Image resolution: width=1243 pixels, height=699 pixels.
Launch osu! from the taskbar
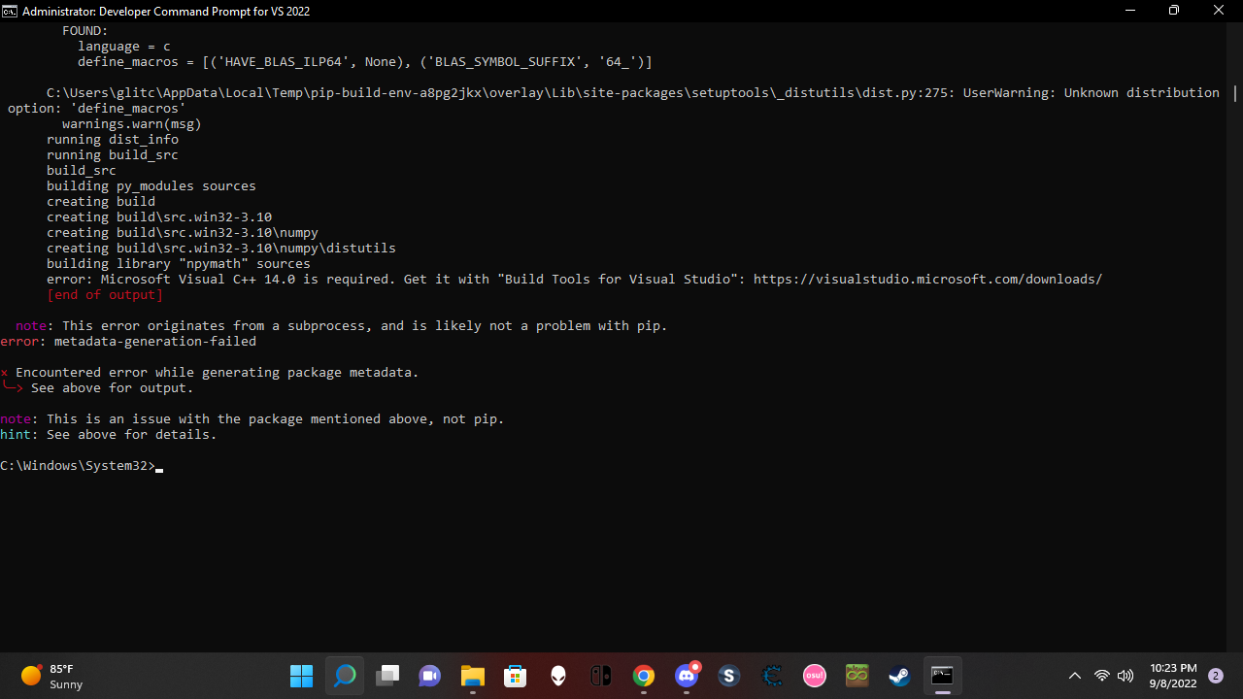pyautogui.click(x=815, y=676)
